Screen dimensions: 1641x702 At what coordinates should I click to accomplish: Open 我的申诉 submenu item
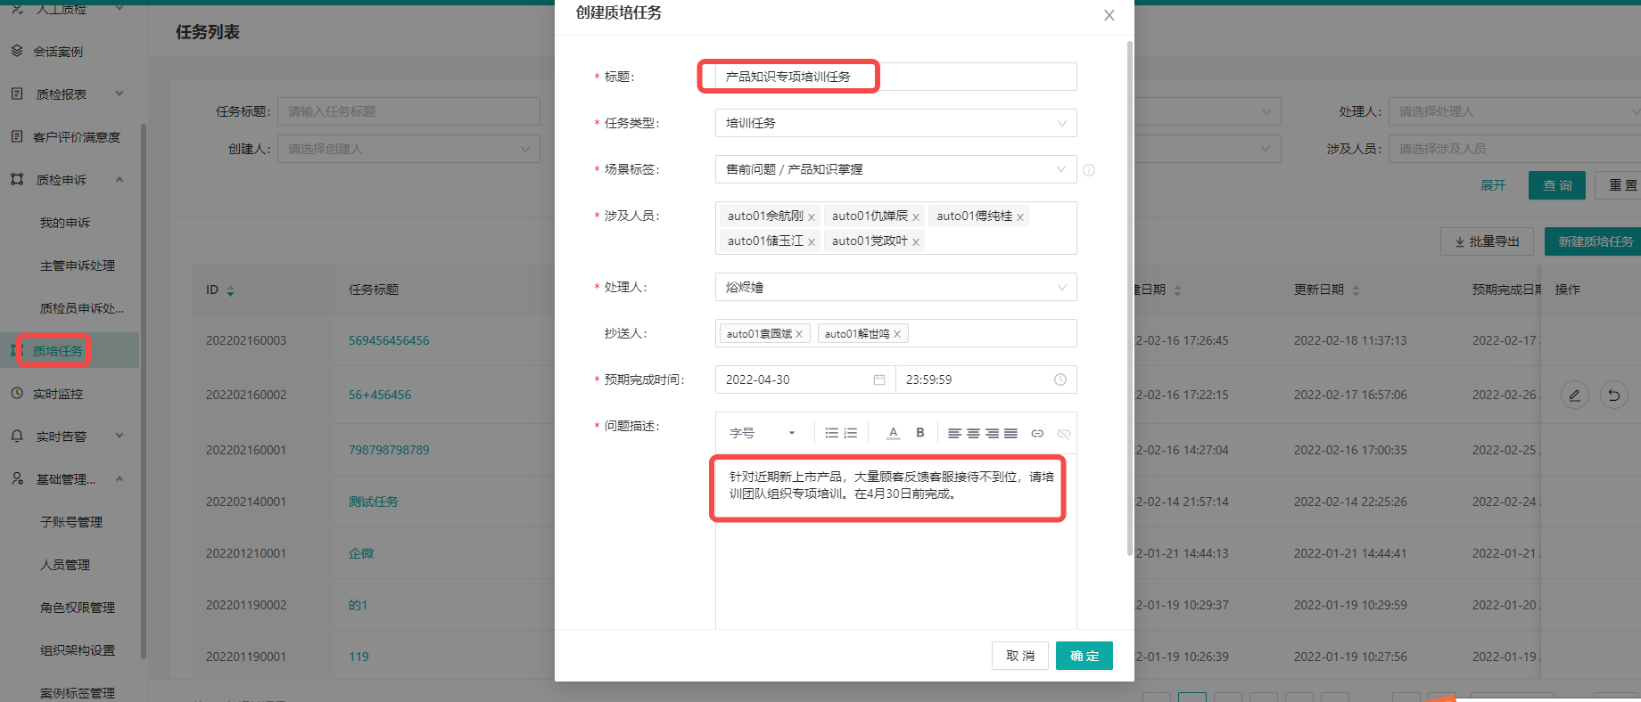pyautogui.click(x=65, y=223)
